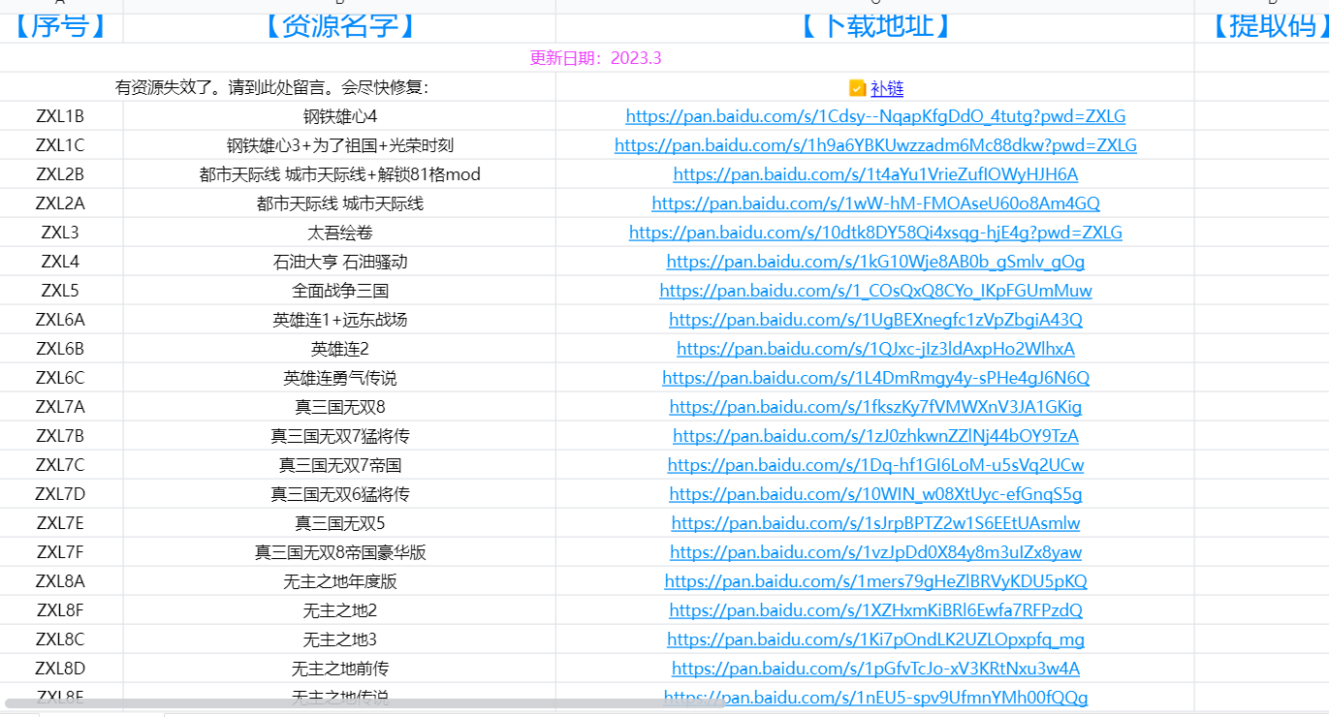Select the 【序号】 header cell
Viewport: 1329px width, 717px height.
(60, 26)
